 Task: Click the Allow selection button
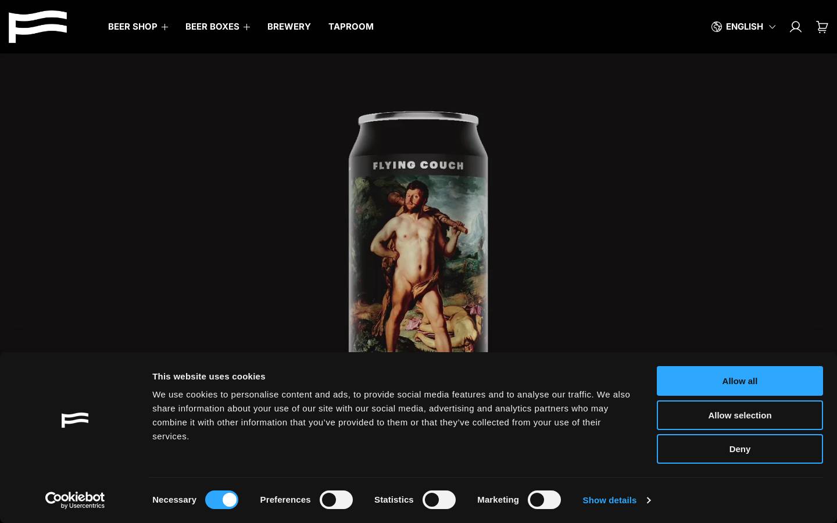(740, 415)
